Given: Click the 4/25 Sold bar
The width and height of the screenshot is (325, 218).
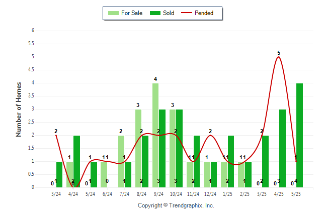Looking at the screenshot, I should (x=282, y=149).
